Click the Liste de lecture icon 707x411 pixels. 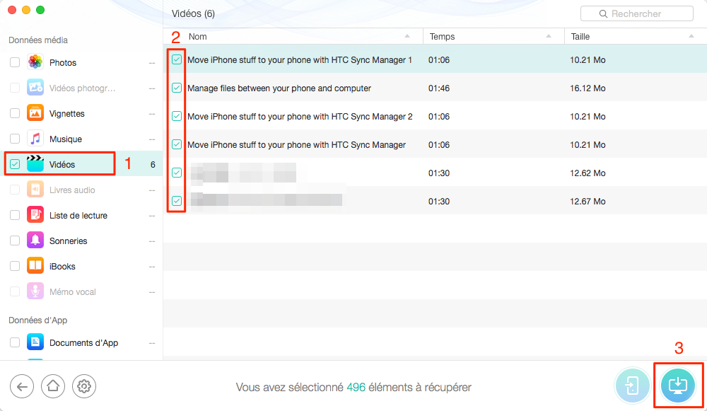tap(35, 215)
